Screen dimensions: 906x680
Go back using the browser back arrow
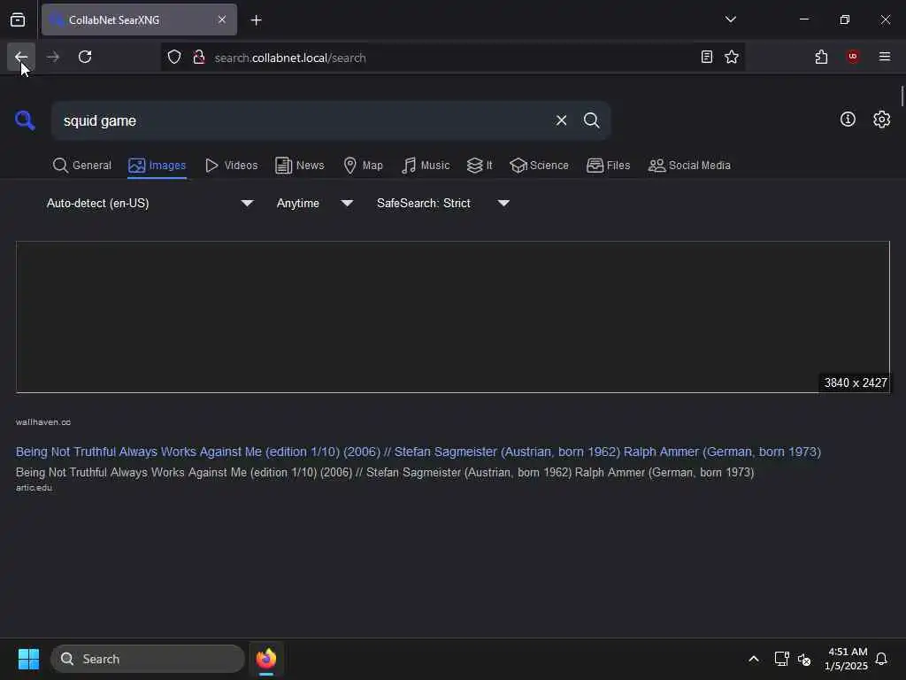tap(21, 57)
